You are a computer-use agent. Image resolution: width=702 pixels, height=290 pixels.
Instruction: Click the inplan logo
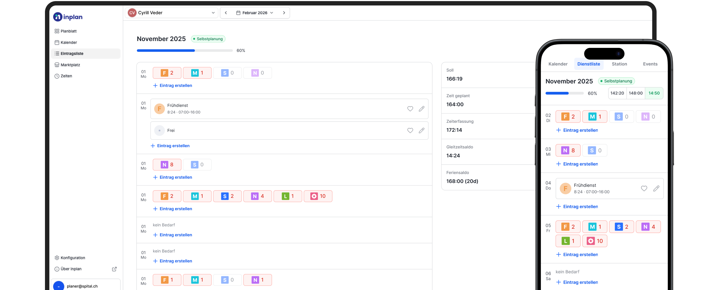point(68,17)
